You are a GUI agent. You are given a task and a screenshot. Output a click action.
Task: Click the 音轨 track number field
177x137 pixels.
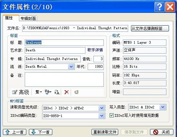point(99,59)
